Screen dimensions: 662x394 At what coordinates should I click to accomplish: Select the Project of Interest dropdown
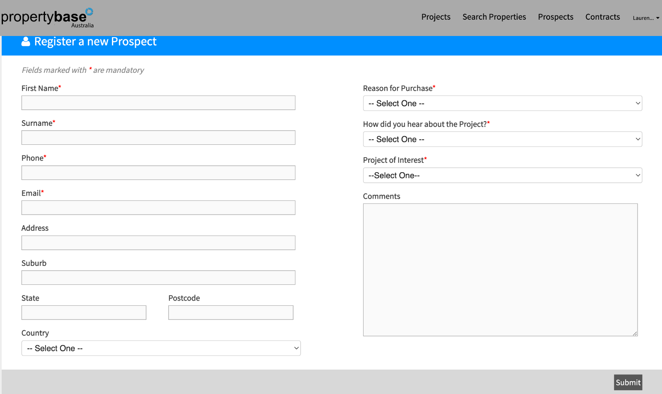point(502,175)
